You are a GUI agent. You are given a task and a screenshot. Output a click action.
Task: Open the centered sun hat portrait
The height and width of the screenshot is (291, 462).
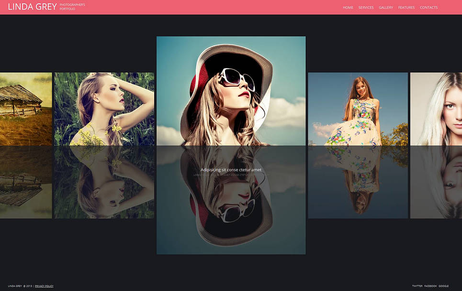231,91
